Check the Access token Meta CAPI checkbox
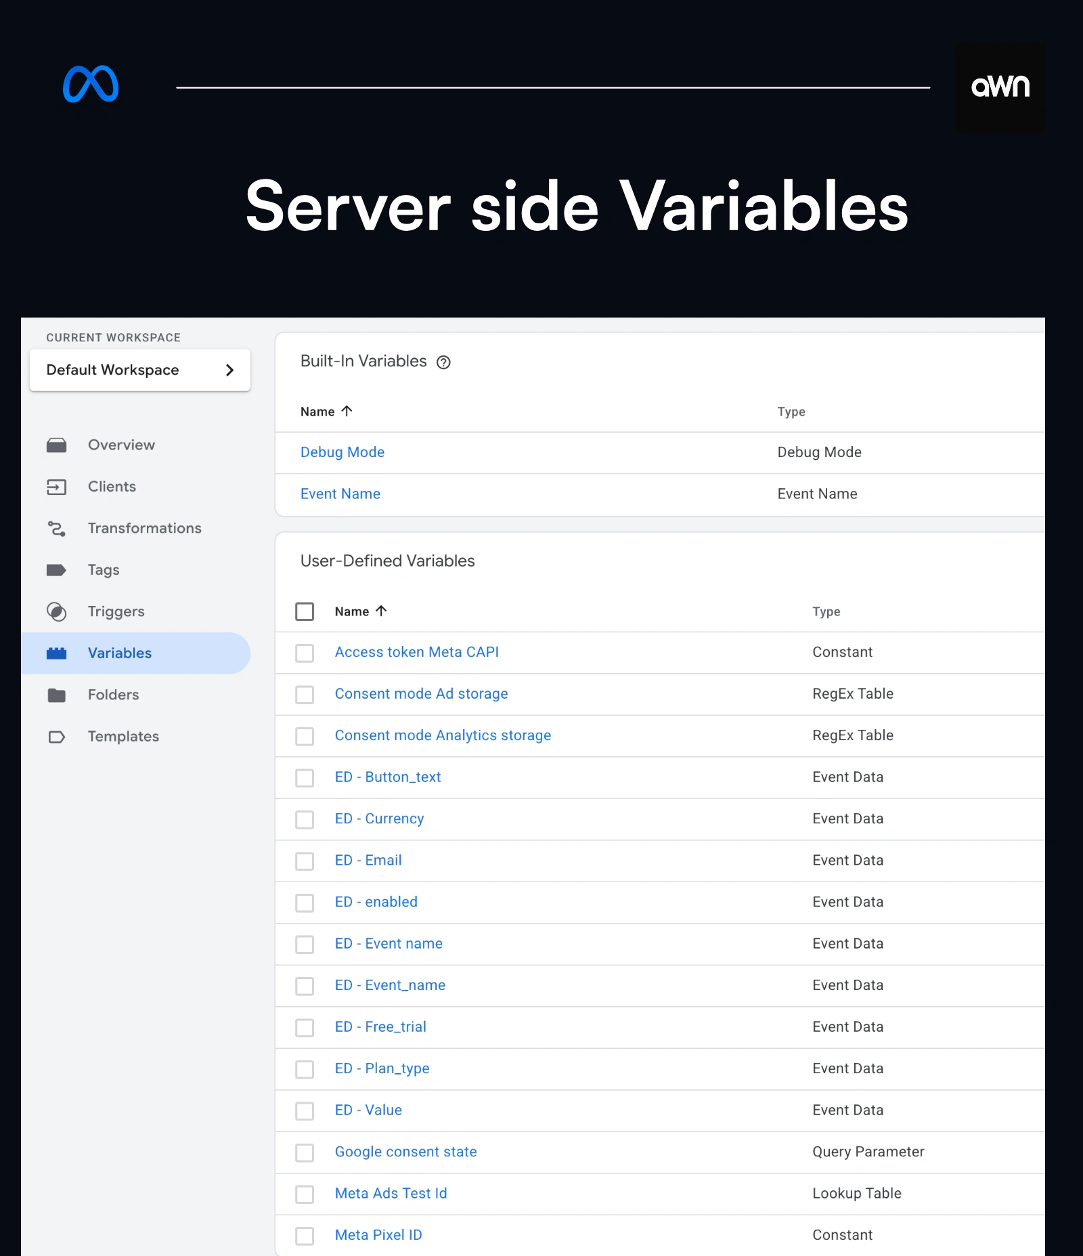Screen dimensions: 1083x1256 305,653
